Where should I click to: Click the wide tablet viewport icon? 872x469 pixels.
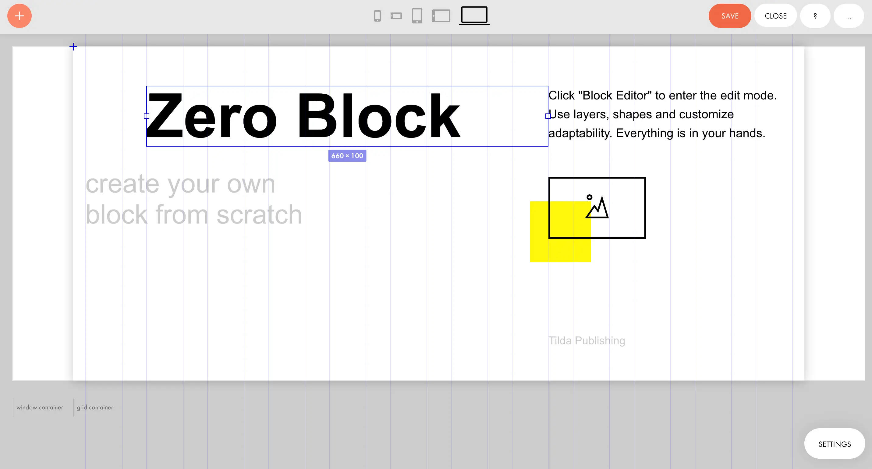pos(441,16)
